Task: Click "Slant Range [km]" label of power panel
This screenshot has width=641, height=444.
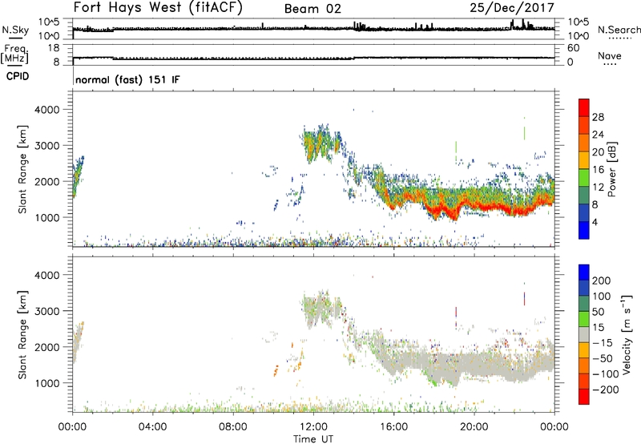Action: click(22, 169)
